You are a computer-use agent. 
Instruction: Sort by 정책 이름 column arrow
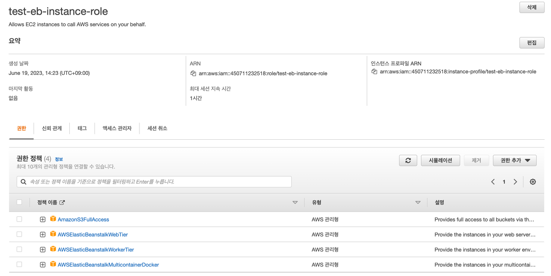[x=295, y=202]
